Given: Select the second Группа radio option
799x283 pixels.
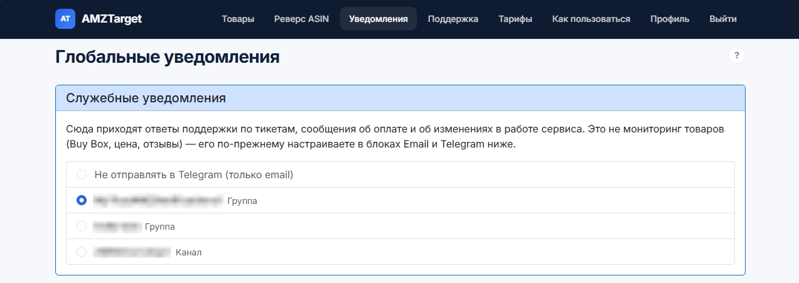Looking at the screenshot, I should coord(82,226).
